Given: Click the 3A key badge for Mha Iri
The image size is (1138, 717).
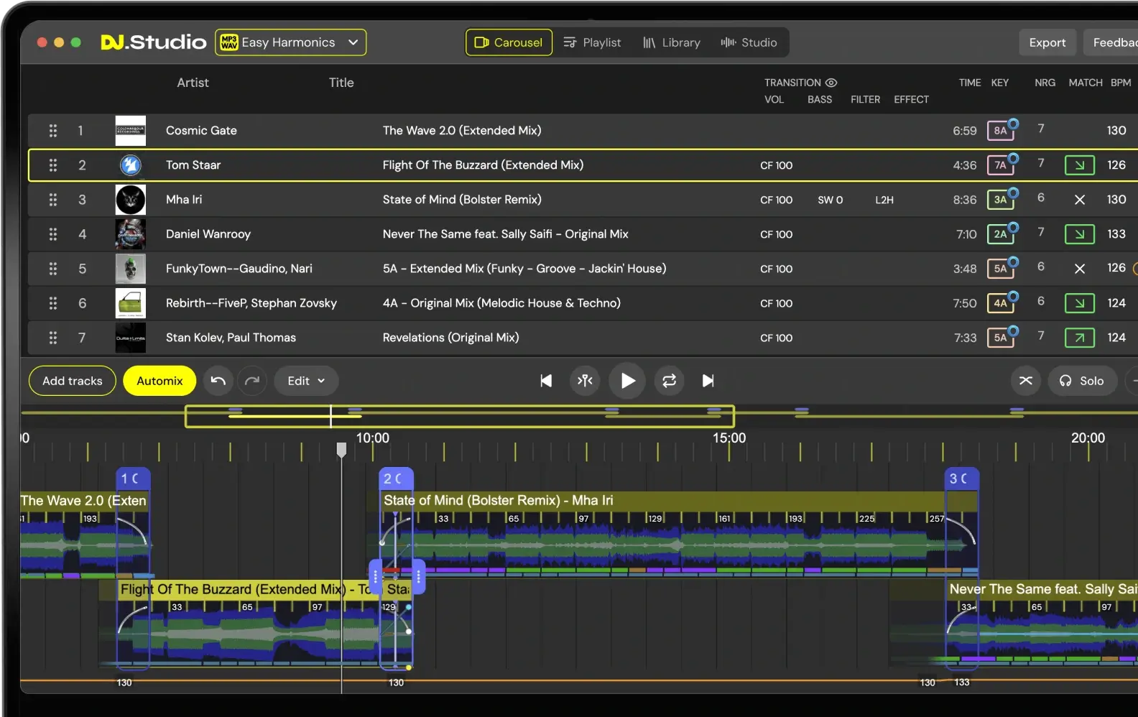Looking at the screenshot, I should coord(1001,200).
